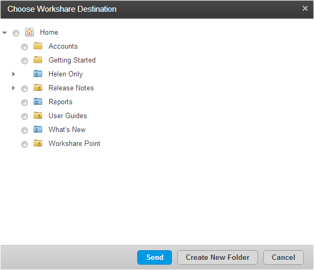Click the Workshare Point folder icon
The height and width of the screenshot is (270, 314).
click(x=38, y=143)
